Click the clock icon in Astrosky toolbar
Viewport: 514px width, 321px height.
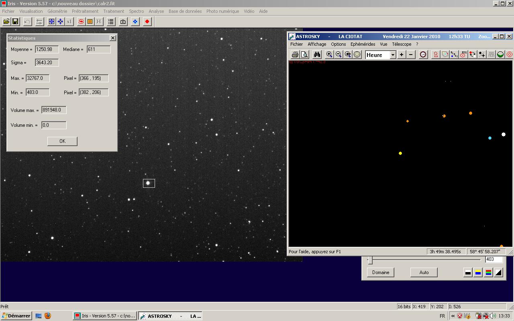[x=423, y=55]
